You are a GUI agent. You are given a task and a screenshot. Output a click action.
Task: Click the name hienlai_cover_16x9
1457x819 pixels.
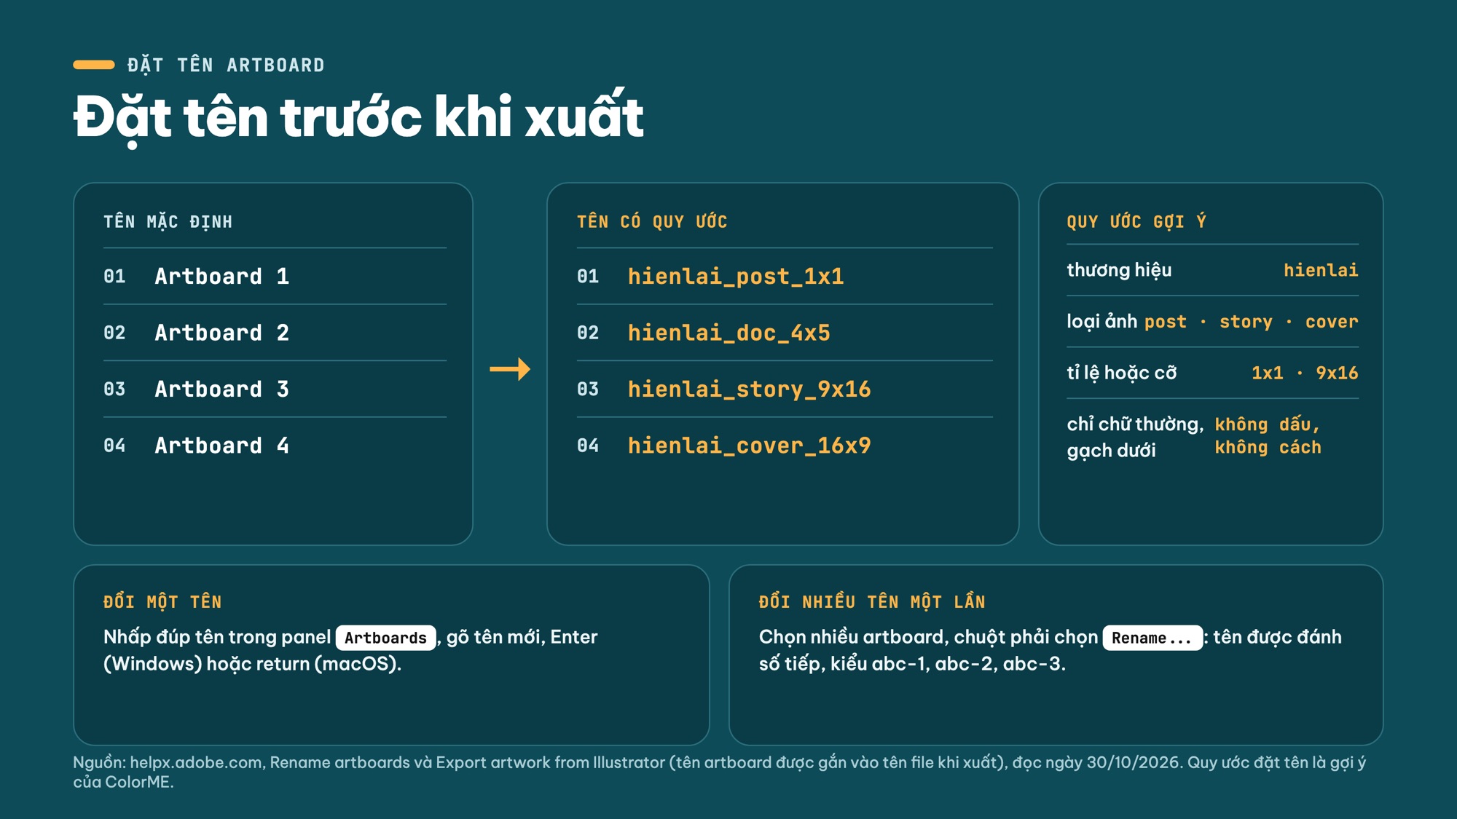click(750, 446)
